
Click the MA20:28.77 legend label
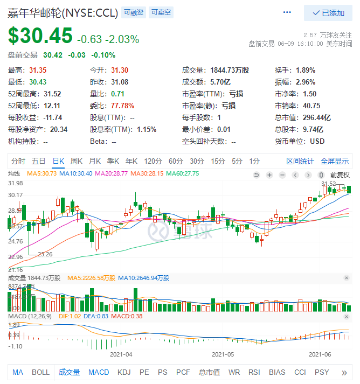[x=111, y=173]
